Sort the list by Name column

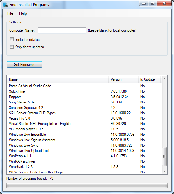58,79
